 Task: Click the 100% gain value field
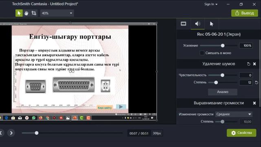pos(246,45)
